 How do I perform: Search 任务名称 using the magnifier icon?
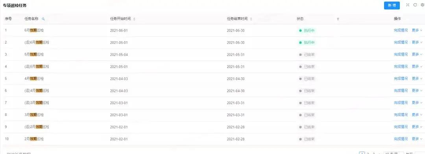[x=43, y=19]
